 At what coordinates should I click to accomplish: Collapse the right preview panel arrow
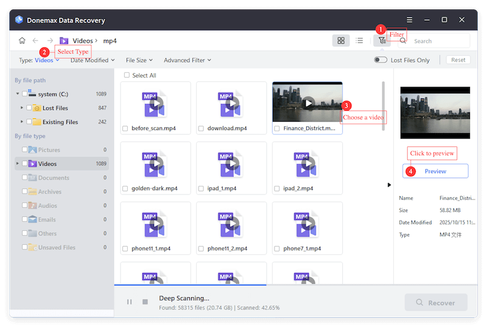coord(389,185)
